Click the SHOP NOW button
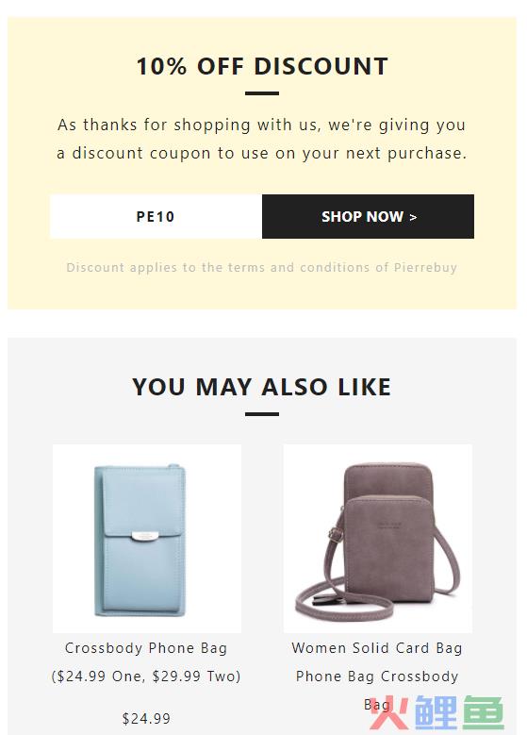527x735 pixels. click(368, 217)
